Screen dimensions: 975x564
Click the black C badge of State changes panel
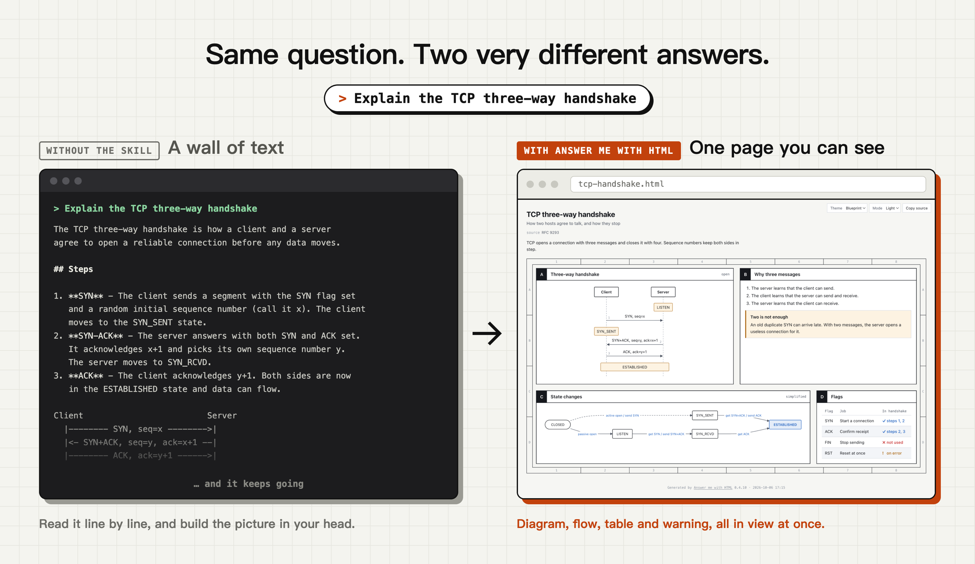(542, 397)
